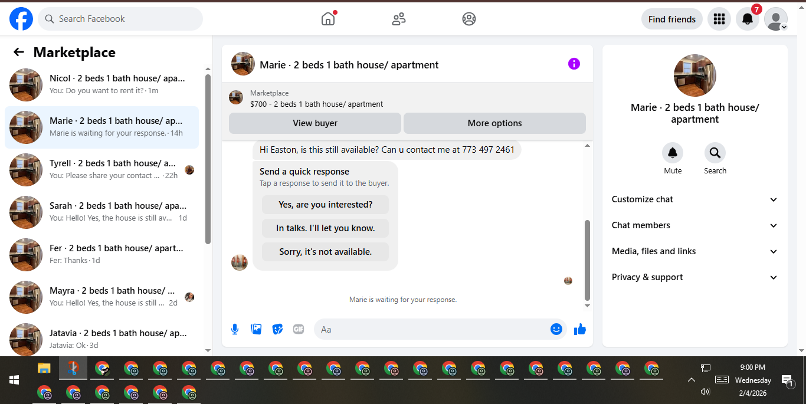806x404 pixels.
Task: Open the sticker picker icon
Action: [277, 329]
